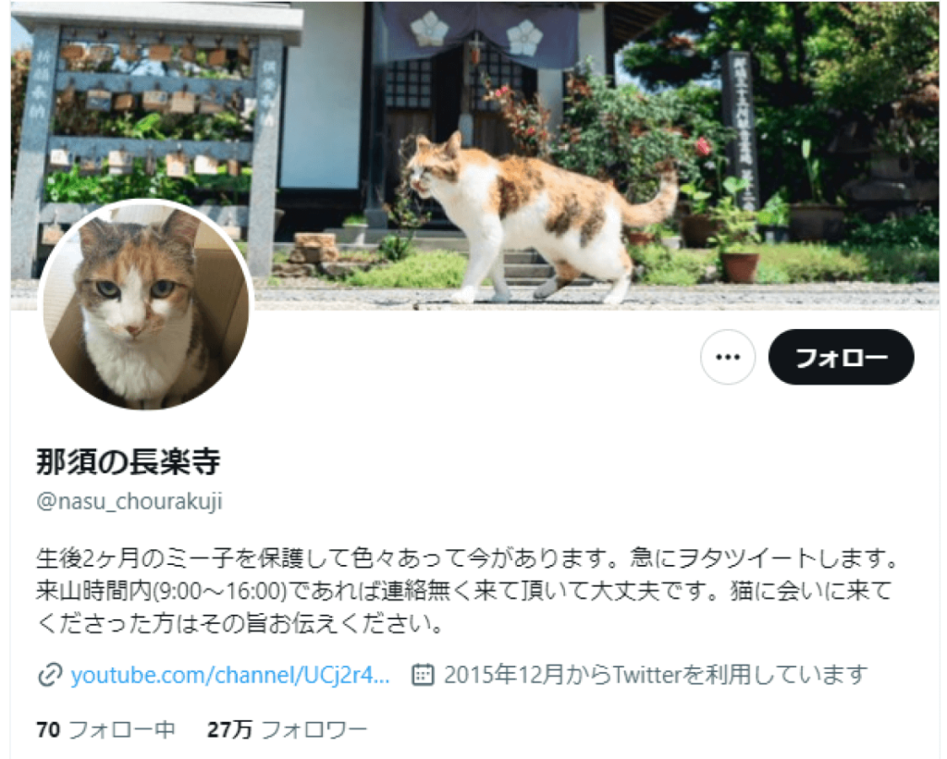Click the フォロワー label text

[314, 729]
